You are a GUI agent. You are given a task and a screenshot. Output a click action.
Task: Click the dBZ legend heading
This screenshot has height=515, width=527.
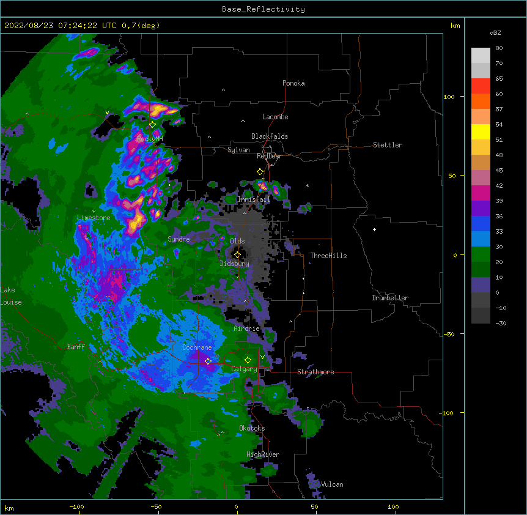(x=495, y=33)
